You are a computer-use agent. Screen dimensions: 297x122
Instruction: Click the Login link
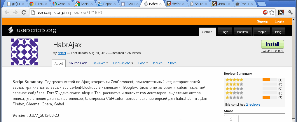click(x=279, y=21)
